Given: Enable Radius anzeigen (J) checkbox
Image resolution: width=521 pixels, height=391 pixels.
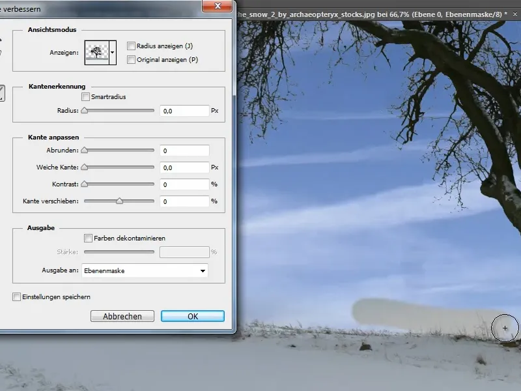Looking at the screenshot, I should point(132,46).
